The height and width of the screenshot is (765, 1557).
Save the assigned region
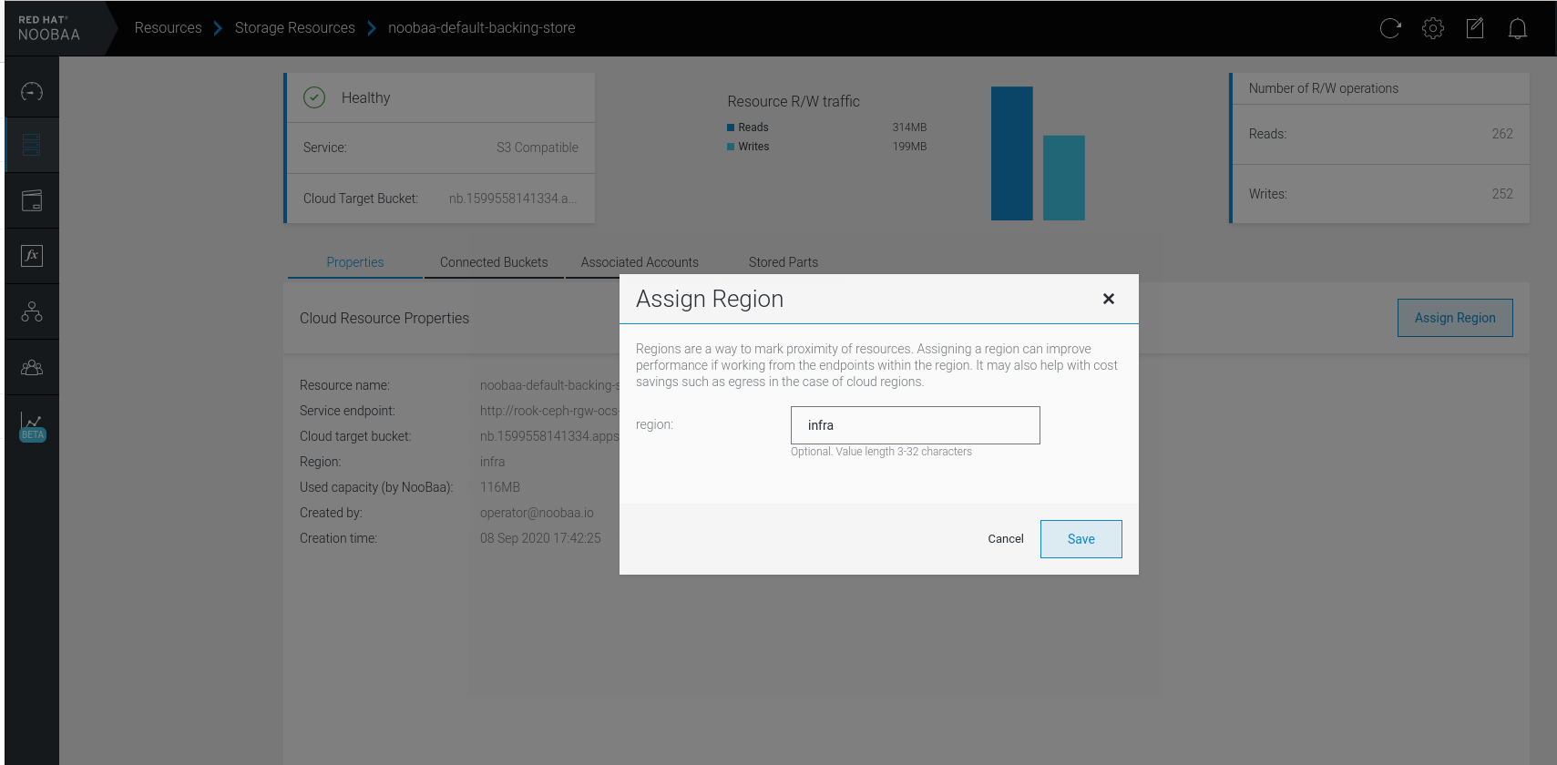tap(1081, 539)
